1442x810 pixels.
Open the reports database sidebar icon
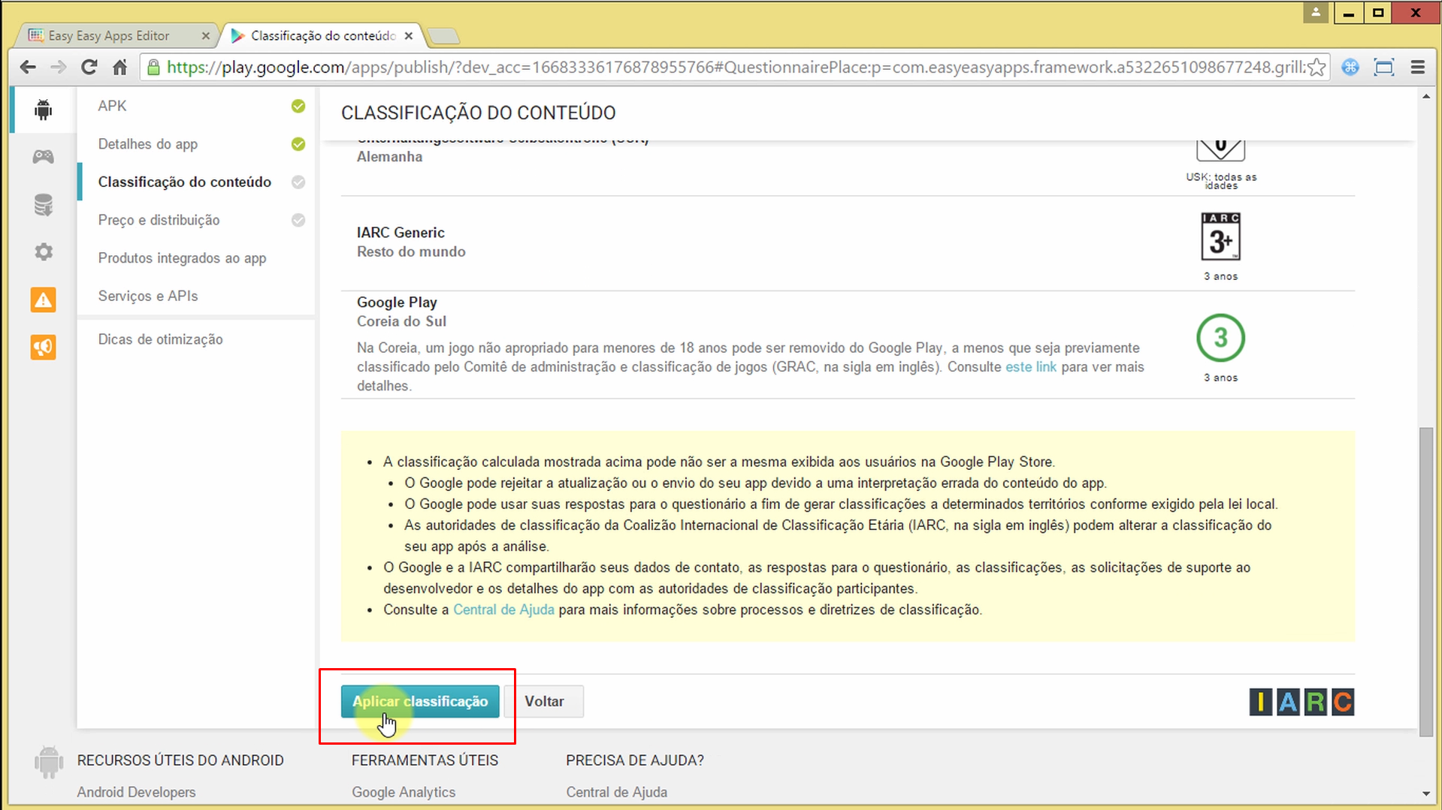click(43, 204)
